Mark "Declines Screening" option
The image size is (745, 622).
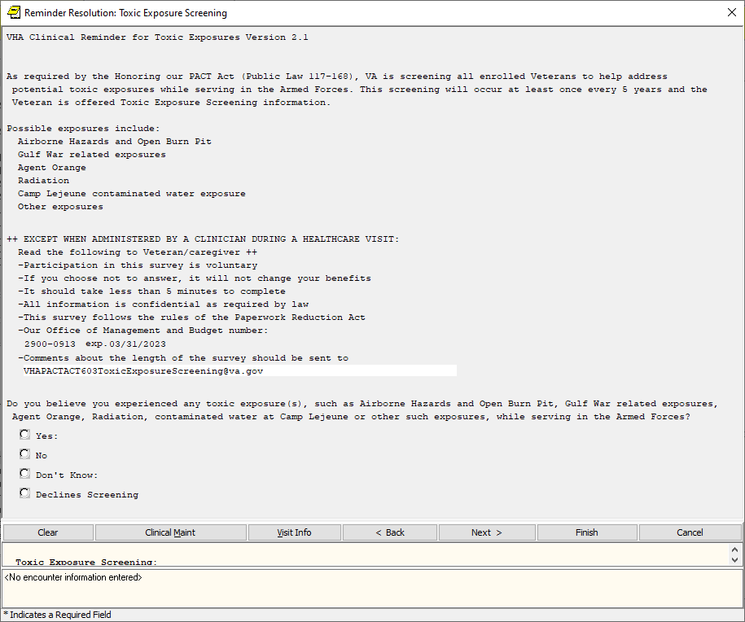25,493
